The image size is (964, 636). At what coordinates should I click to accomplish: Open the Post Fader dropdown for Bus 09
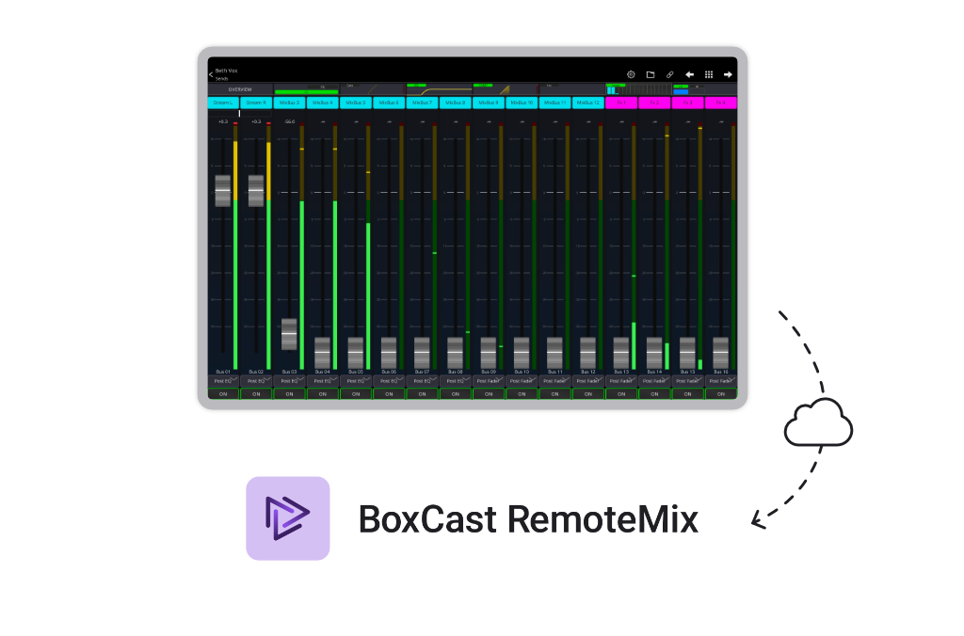click(x=489, y=381)
